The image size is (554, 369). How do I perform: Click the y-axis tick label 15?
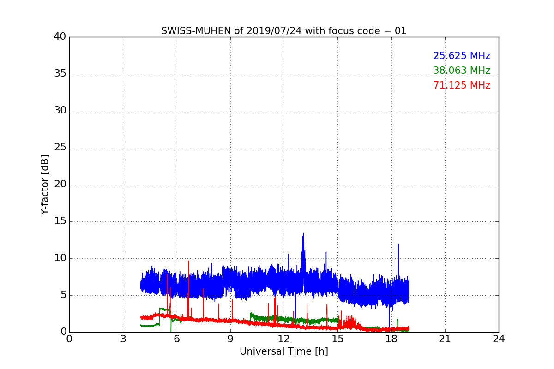(x=60, y=221)
